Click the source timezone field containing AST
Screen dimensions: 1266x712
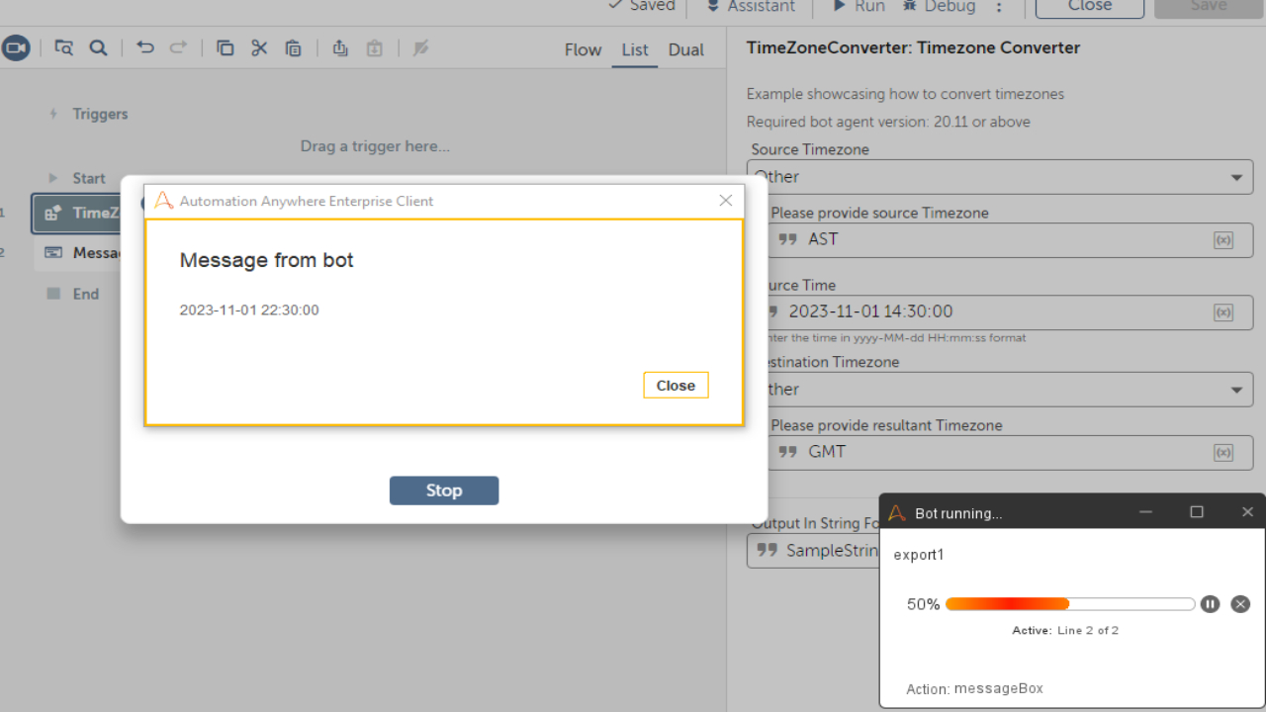coord(1000,239)
